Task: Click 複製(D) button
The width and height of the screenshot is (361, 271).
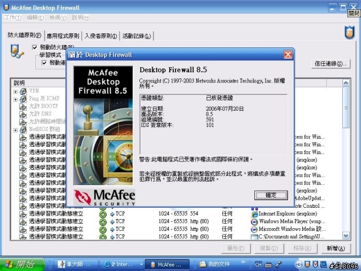Action: tap(269, 248)
